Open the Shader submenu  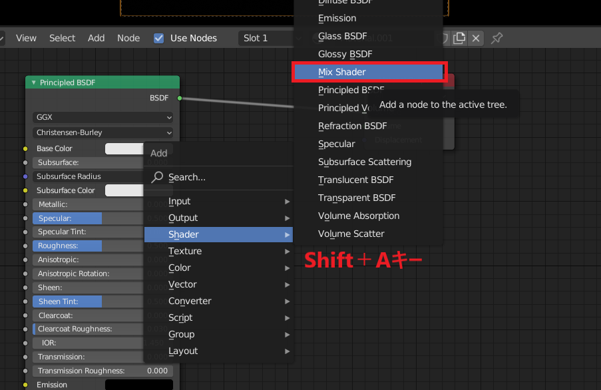click(x=218, y=234)
